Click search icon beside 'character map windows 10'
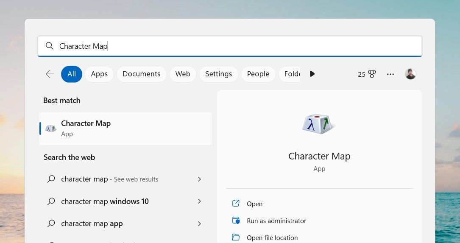460x243 pixels. click(x=51, y=201)
